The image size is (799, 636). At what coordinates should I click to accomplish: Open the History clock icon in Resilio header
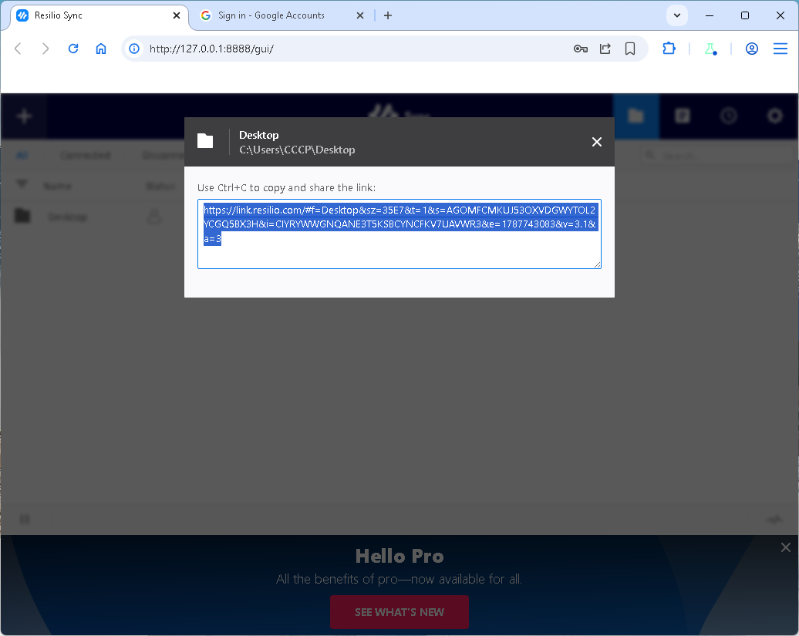729,116
